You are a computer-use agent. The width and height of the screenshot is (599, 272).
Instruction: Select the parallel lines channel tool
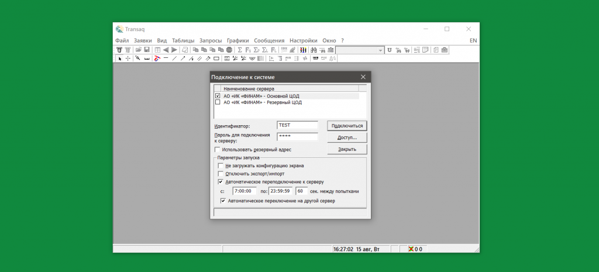199,58
